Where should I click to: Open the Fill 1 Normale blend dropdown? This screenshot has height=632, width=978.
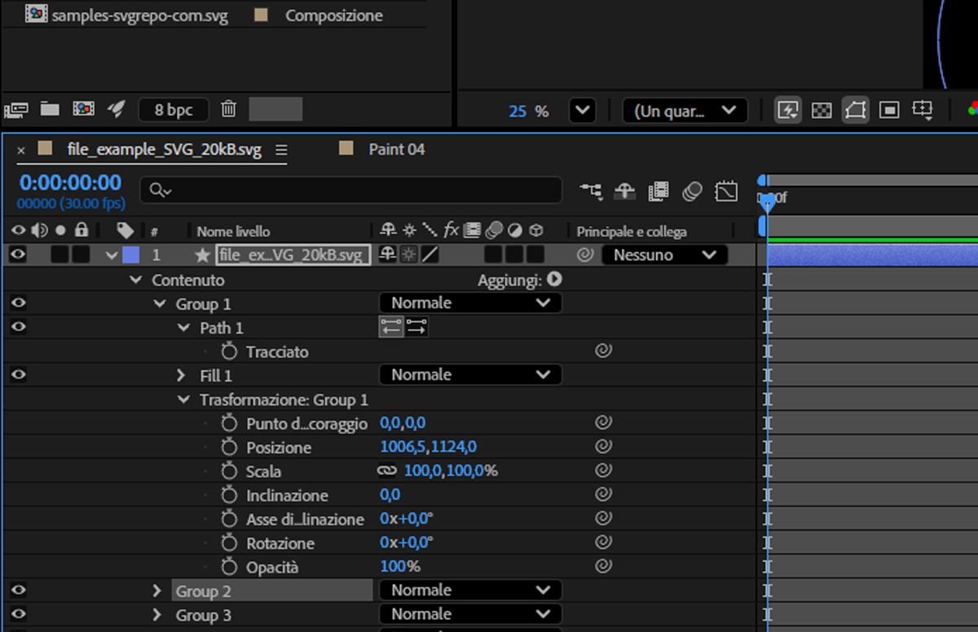click(x=470, y=375)
